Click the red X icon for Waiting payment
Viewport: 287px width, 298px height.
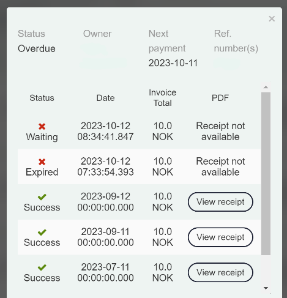[x=42, y=127]
